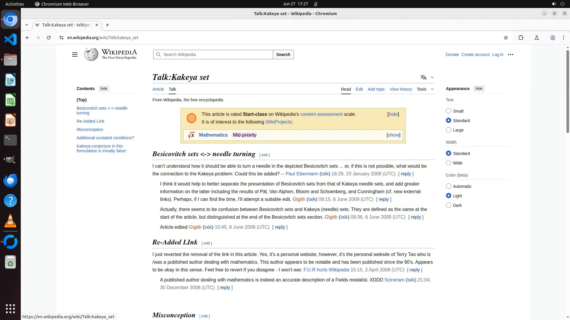Reload the current page

(49, 38)
